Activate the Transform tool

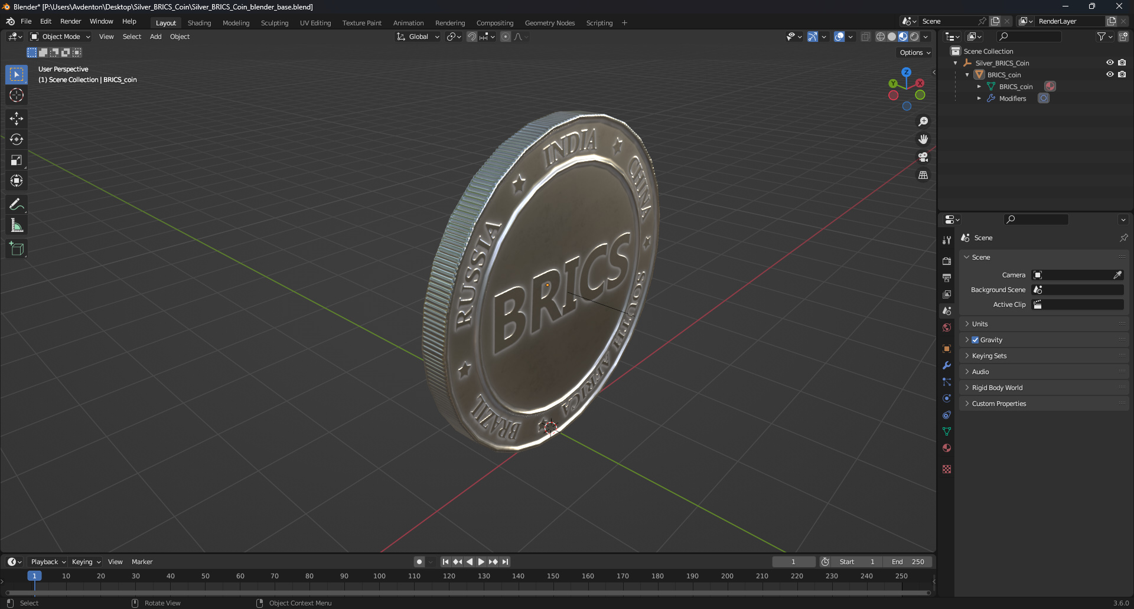(x=17, y=181)
